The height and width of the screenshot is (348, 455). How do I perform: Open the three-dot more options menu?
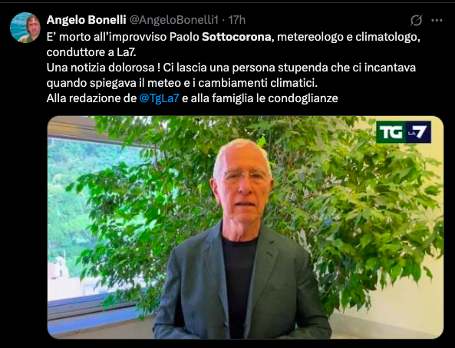(x=437, y=20)
